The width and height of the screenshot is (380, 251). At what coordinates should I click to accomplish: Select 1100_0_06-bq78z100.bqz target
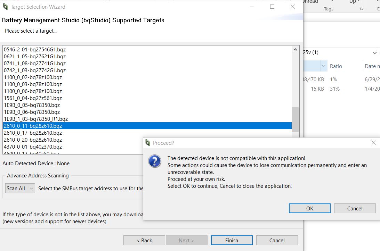(x=147, y=91)
